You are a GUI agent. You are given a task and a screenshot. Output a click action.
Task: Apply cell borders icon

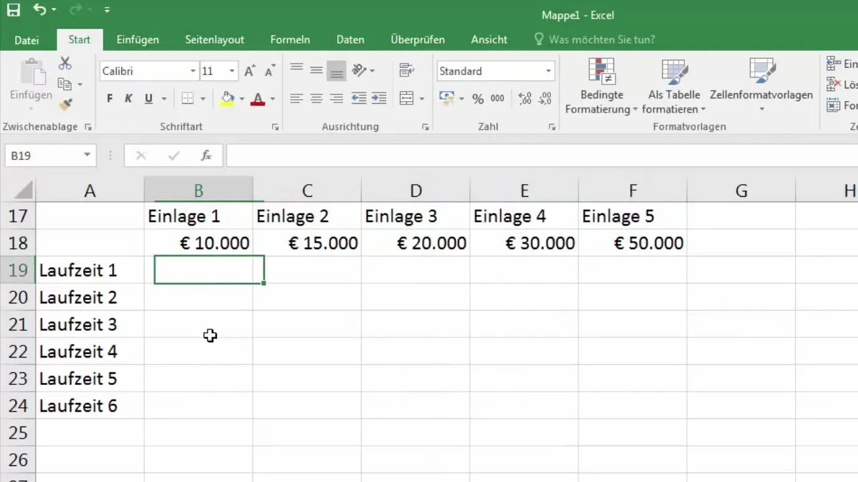(188, 98)
